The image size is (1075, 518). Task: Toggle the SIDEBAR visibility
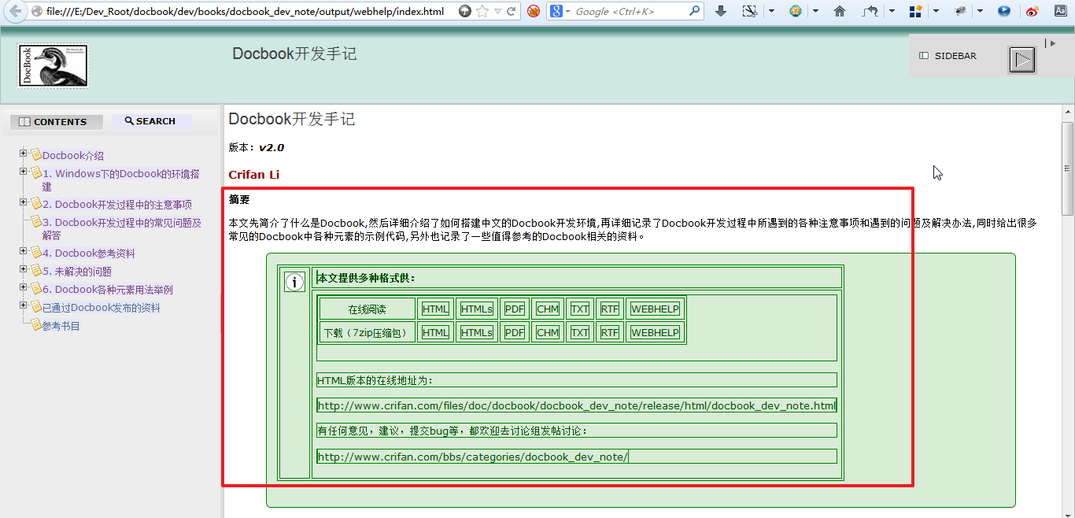pyautogui.click(x=948, y=56)
